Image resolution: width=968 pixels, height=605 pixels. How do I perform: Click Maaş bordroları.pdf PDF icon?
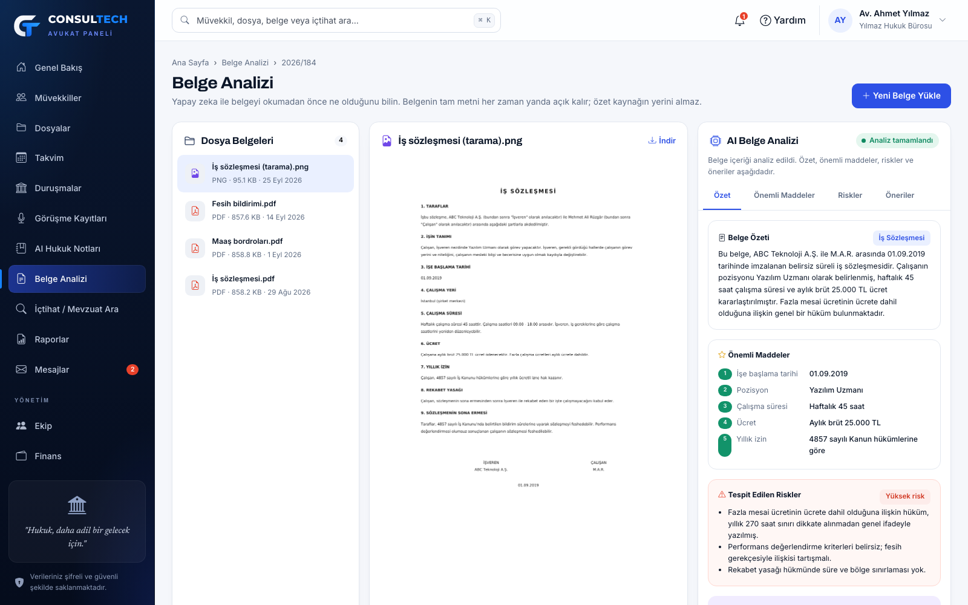pyautogui.click(x=195, y=248)
